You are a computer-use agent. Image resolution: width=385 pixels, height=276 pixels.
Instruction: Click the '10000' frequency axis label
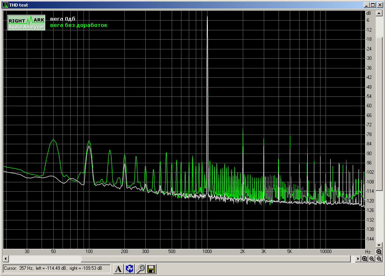(326, 252)
